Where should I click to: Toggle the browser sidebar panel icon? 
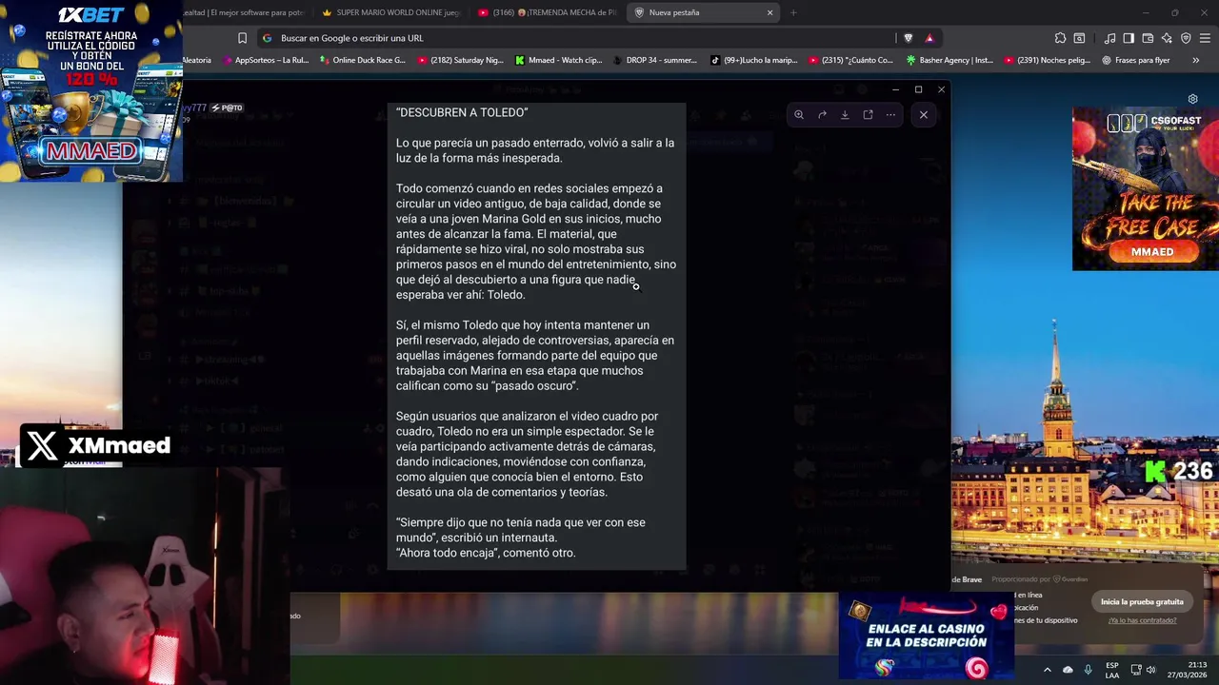tap(1129, 38)
